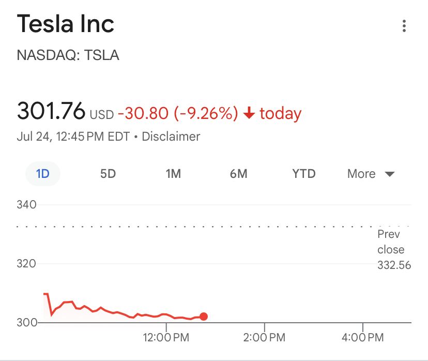Switch to the 5D time range tab
428x361 pixels.
coord(108,174)
